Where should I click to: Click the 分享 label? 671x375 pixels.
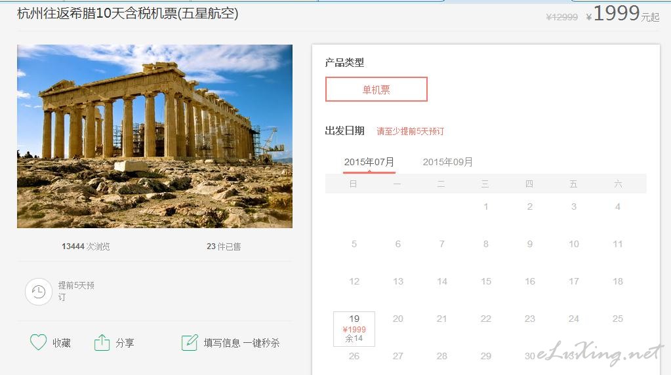coord(125,343)
